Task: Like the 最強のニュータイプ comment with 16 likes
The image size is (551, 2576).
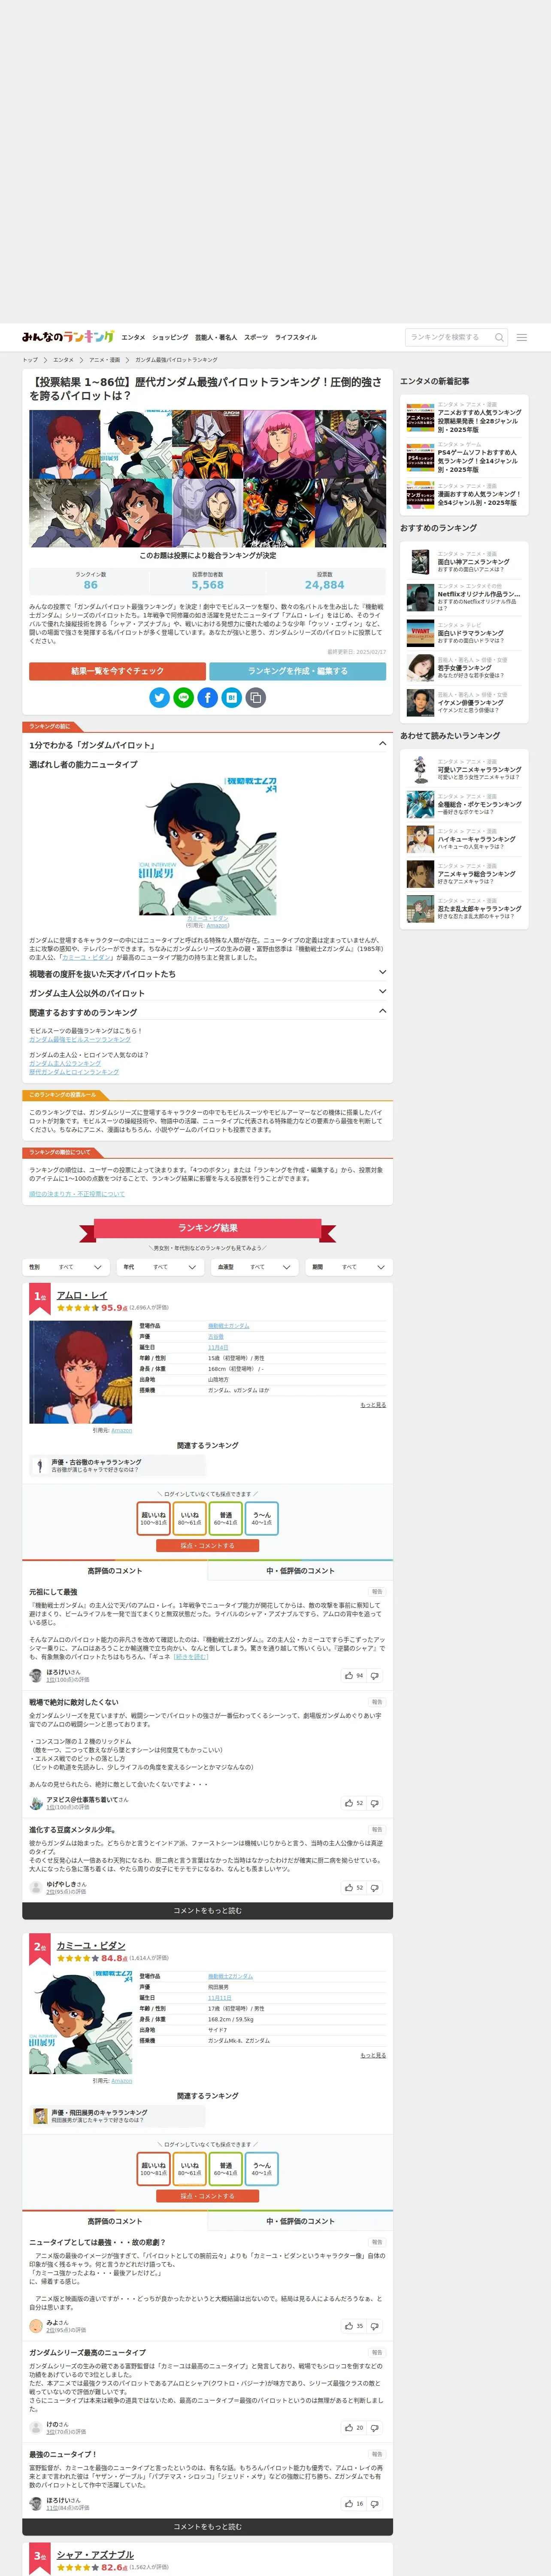Action: coord(354,2504)
